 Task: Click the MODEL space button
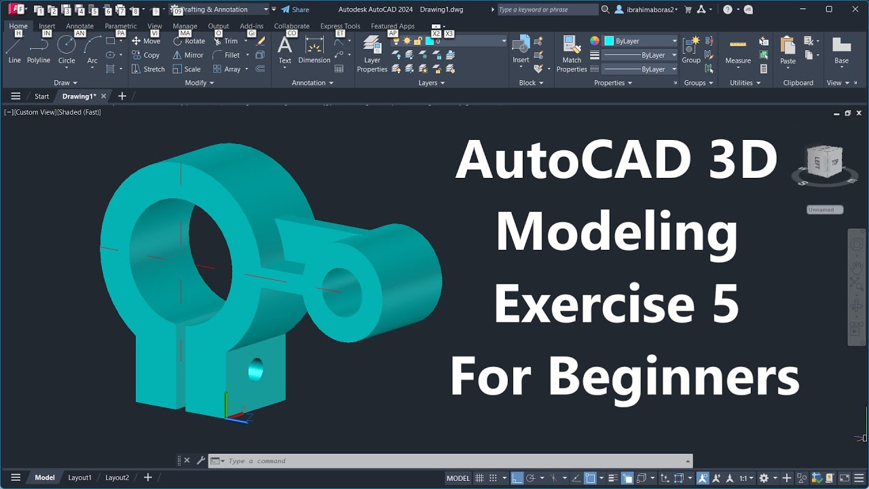click(458, 478)
